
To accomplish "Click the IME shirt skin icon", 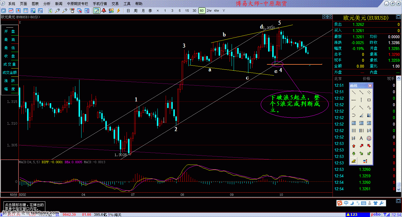I will point(375,203).
